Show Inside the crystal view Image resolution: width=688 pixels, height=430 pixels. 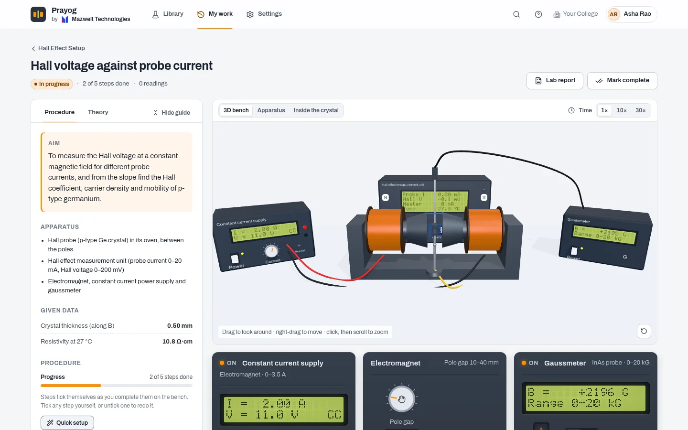pos(316,110)
